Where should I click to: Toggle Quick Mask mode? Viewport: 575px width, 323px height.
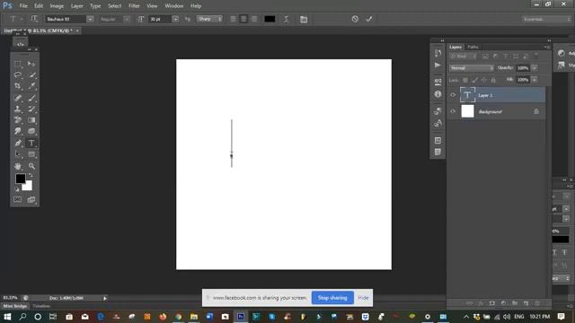(18, 199)
